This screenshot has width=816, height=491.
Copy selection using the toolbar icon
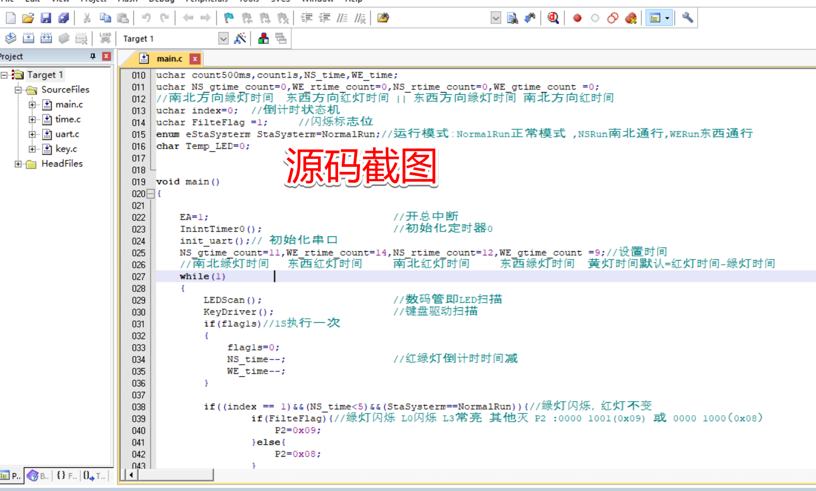click(x=105, y=18)
